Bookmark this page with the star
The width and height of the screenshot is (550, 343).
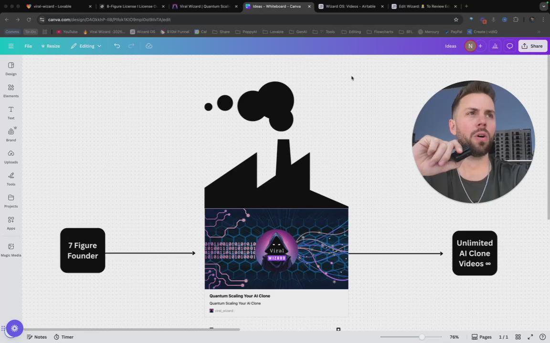click(x=455, y=20)
